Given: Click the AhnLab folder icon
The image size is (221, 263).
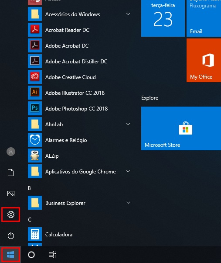Looking at the screenshot, I should click(x=35, y=124).
